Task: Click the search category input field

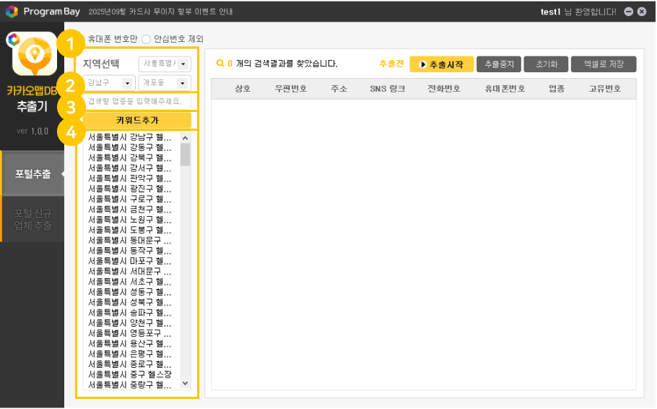Action: (x=137, y=101)
